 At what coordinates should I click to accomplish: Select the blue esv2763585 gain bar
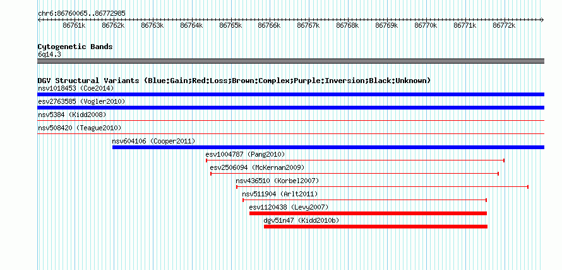click(x=290, y=108)
